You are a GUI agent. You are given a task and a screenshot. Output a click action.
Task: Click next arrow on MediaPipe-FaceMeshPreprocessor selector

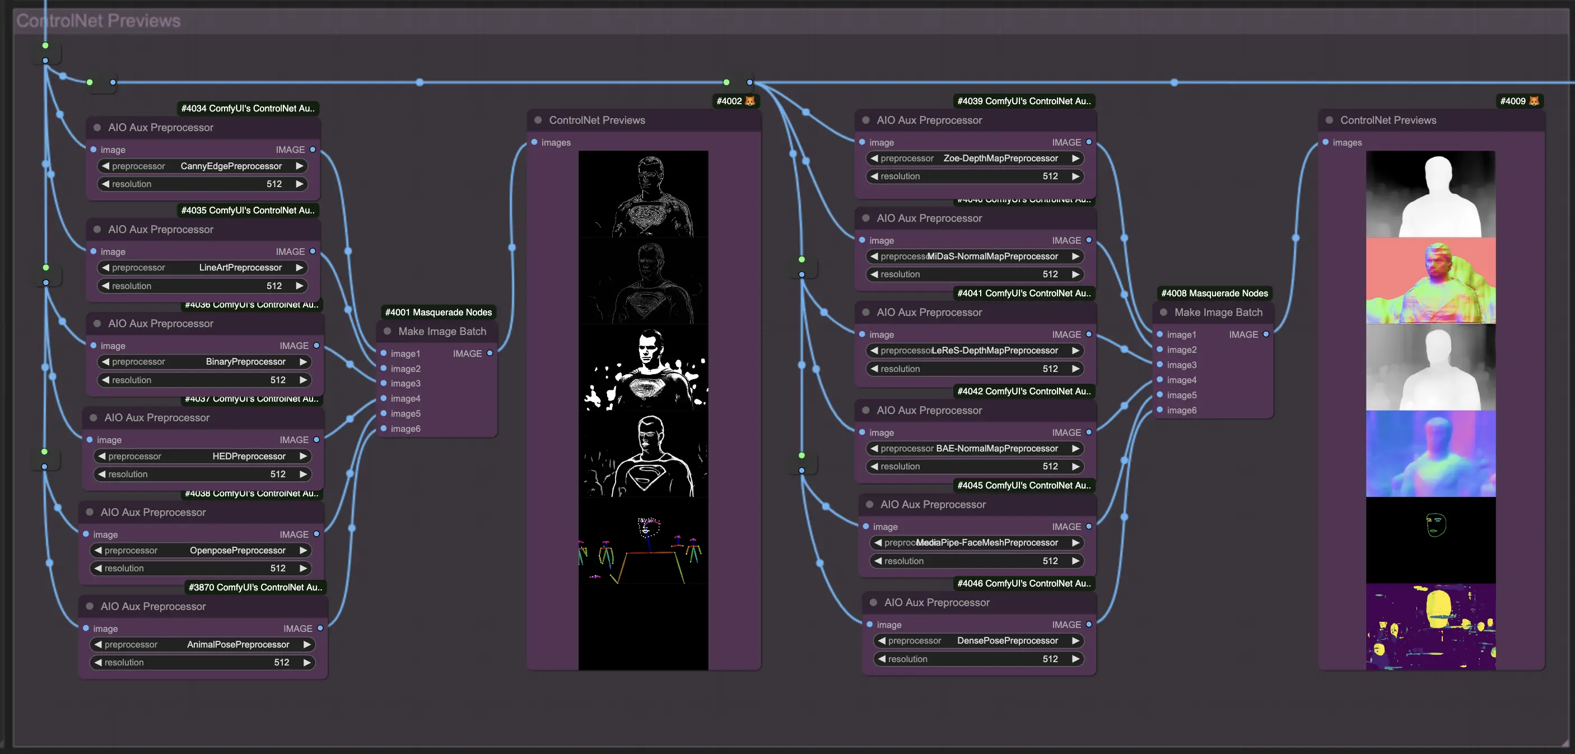click(1075, 542)
